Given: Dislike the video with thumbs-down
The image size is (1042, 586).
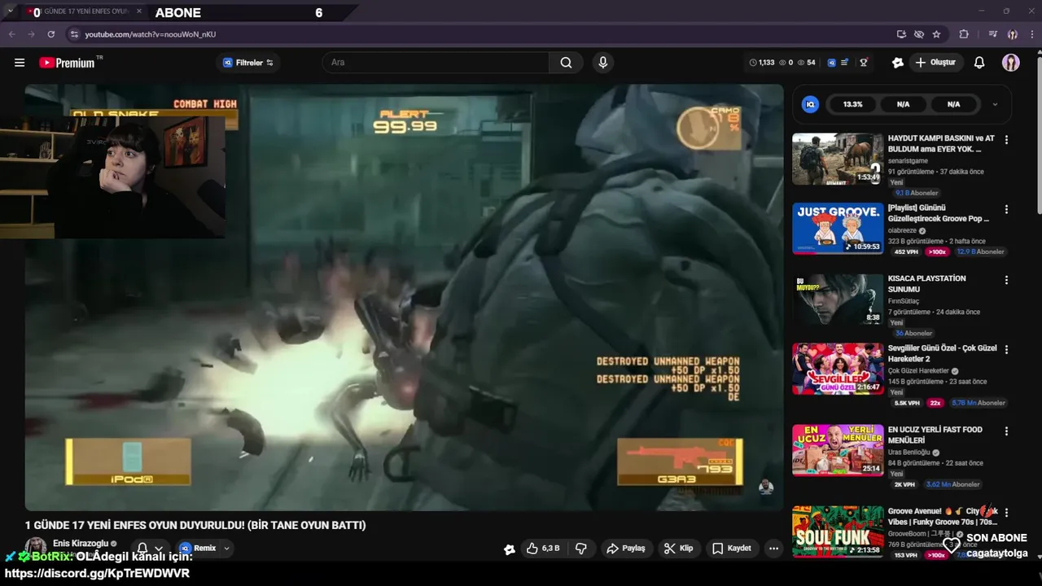Looking at the screenshot, I should click(581, 549).
